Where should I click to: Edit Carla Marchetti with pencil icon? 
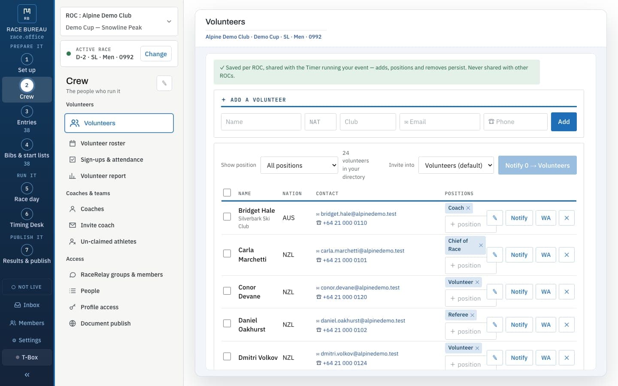[495, 255]
